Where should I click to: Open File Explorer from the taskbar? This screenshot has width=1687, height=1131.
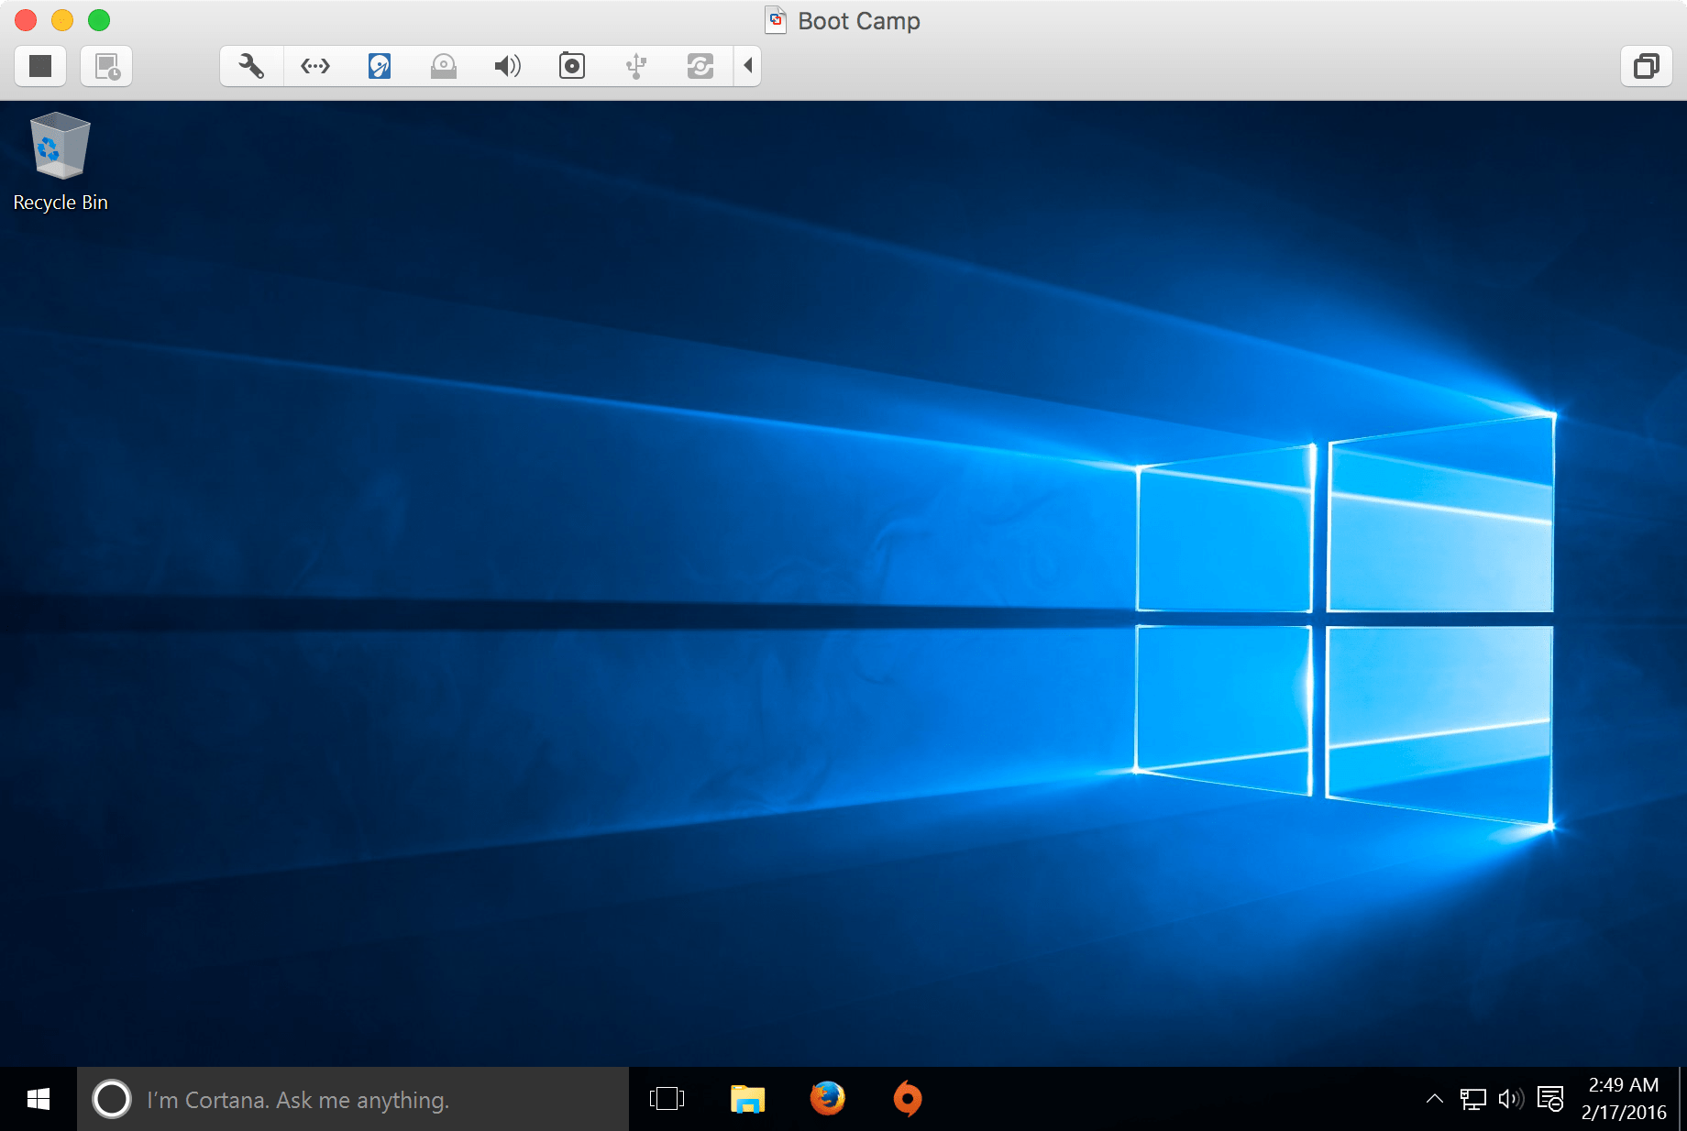[x=746, y=1099]
